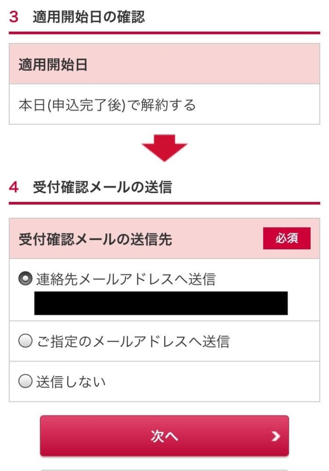Click the white chevron on 次へ button
This screenshot has width=329, height=471.
click(275, 437)
